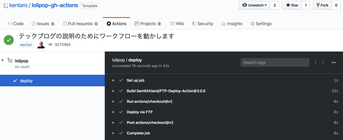Viewport: 343px width, 140px height.
Task: Click the checkmark beside Deploy via FTP
Action: [x=121, y=112]
